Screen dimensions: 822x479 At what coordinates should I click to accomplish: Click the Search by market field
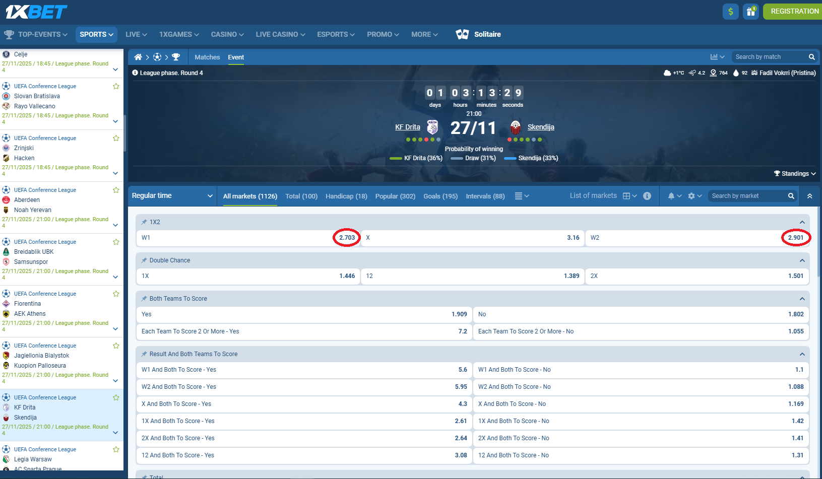pyautogui.click(x=747, y=196)
